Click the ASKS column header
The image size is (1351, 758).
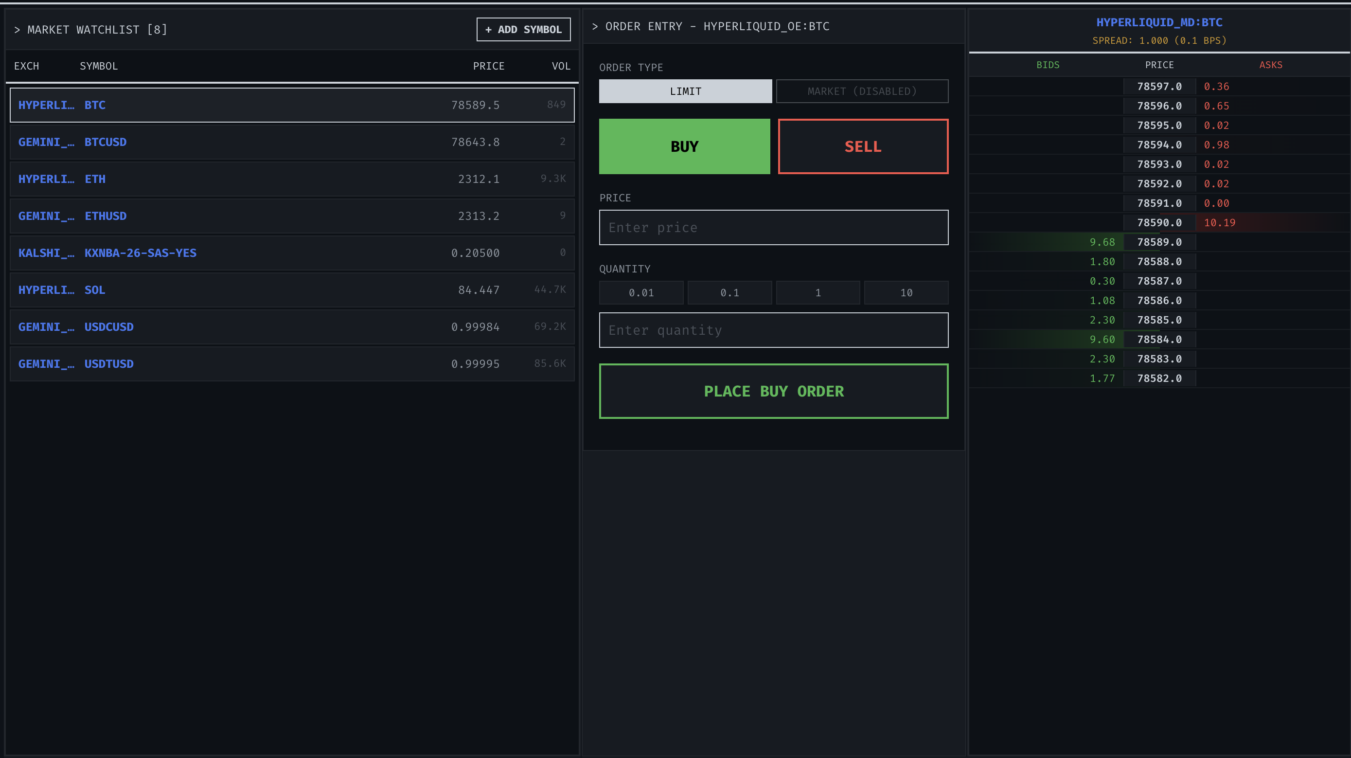pos(1271,65)
